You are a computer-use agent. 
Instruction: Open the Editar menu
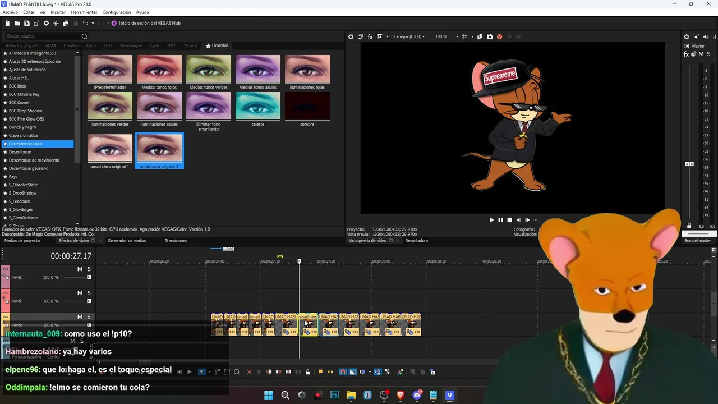click(29, 12)
